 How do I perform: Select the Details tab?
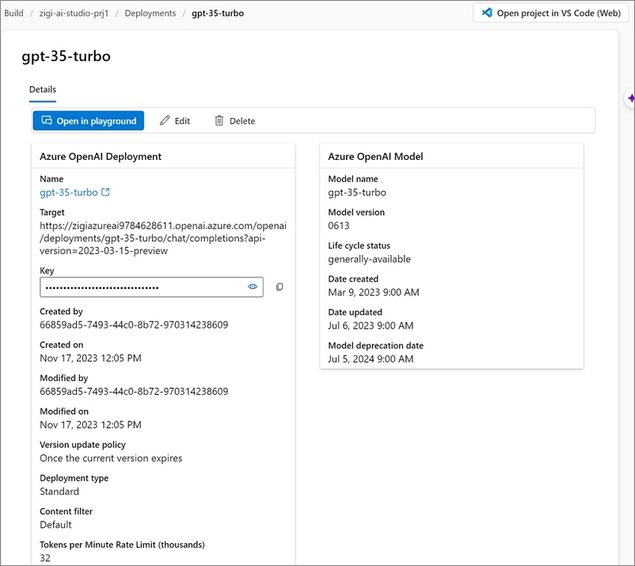[43, 89]
